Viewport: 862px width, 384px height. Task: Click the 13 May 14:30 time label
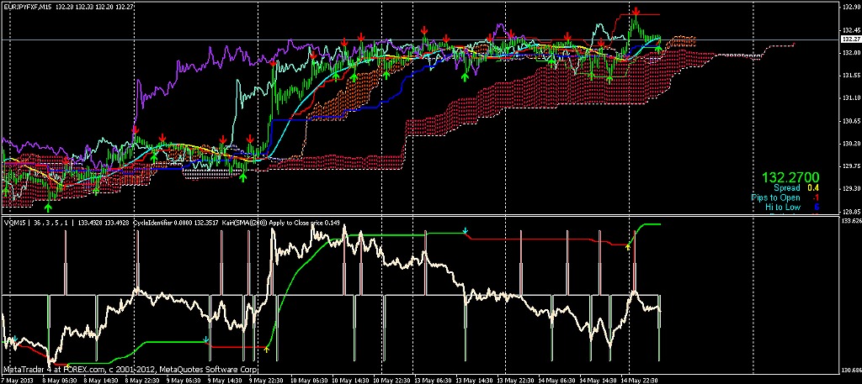coord(473,380)
